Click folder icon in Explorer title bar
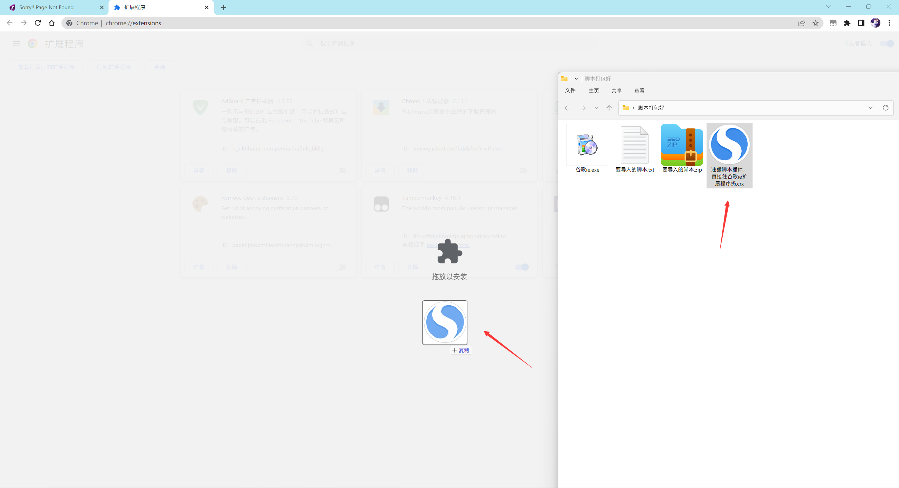 pos(564,79)
